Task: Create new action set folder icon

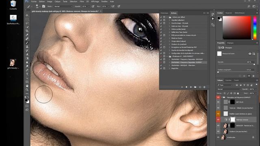Action: point(195,87)
